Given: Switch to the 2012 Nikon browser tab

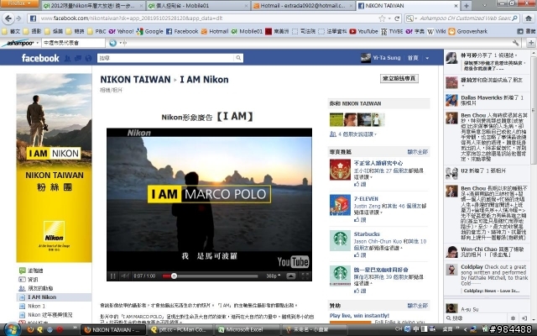Looking at the screenshot, I should coord(94,6).
